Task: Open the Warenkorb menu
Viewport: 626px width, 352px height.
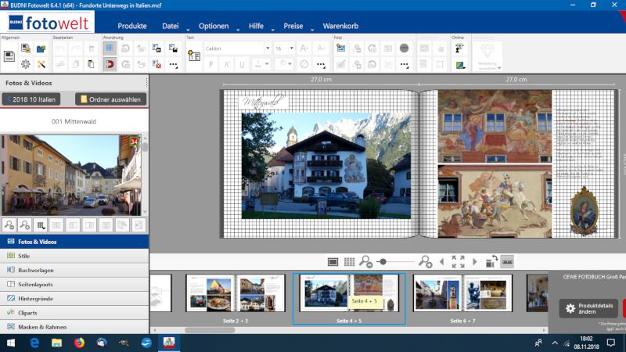Action: (x=340, y=26)
